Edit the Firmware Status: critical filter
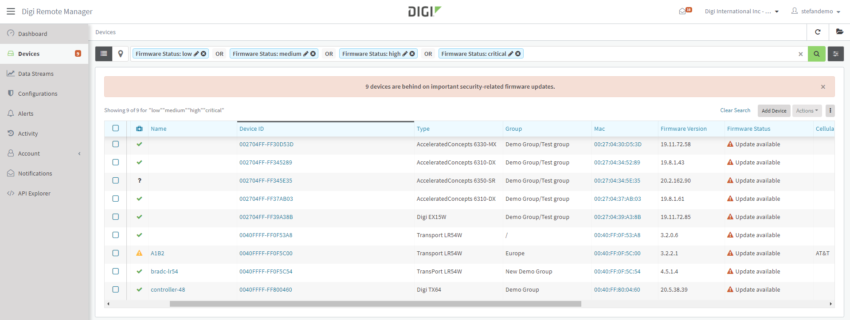The image size is (850, 320). pos(511,54)
